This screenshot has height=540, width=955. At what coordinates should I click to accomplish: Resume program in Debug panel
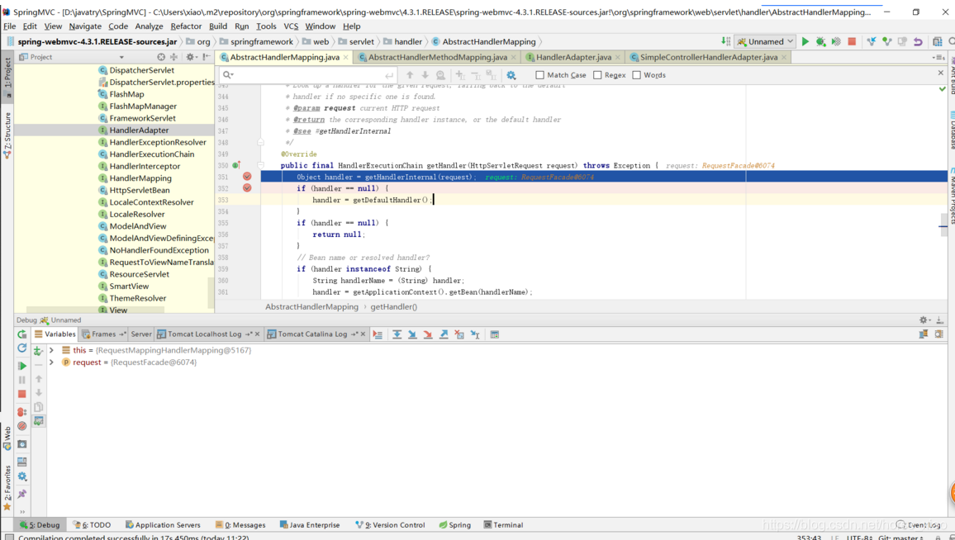coord(22,366)
